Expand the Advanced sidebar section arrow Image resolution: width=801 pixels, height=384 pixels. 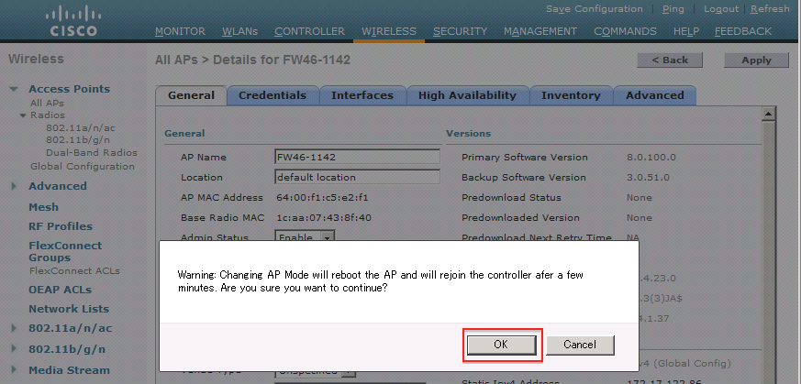click(x=14, y=186)
